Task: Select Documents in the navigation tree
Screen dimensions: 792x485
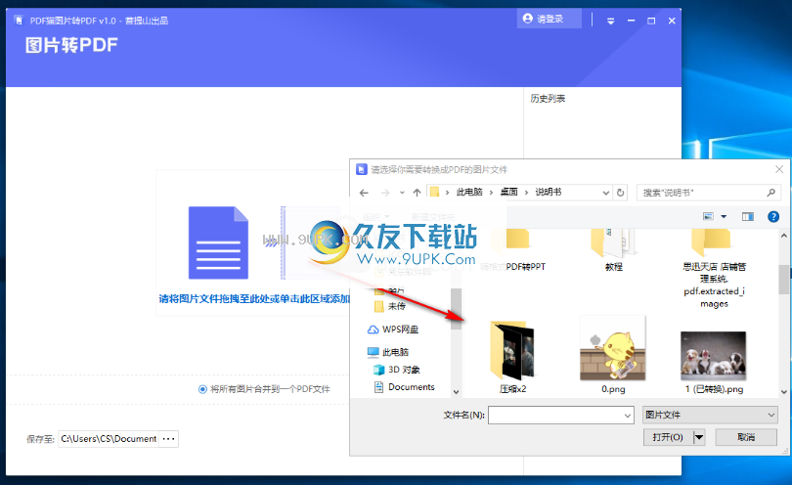Action: pyautogui.click(x=404, y=387)
